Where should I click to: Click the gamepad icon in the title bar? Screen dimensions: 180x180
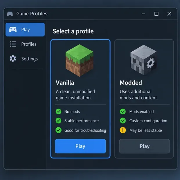[10, 14]
